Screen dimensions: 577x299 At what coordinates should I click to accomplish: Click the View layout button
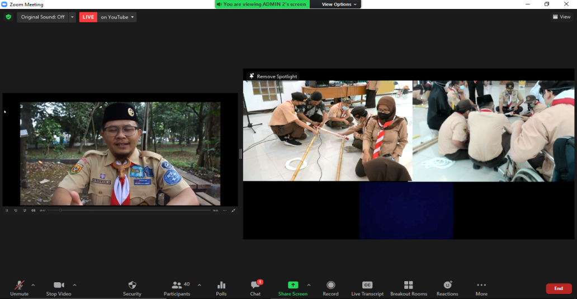561,17
